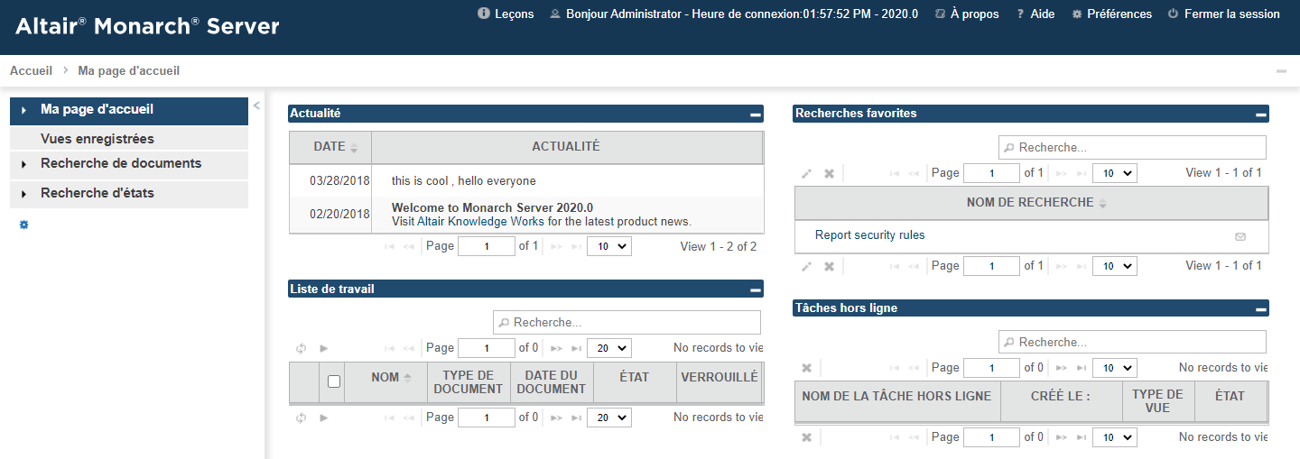Click the delete X above the Recherches favorites table
This screenshot has height=459, width=1300.
[x=829, y=173]
